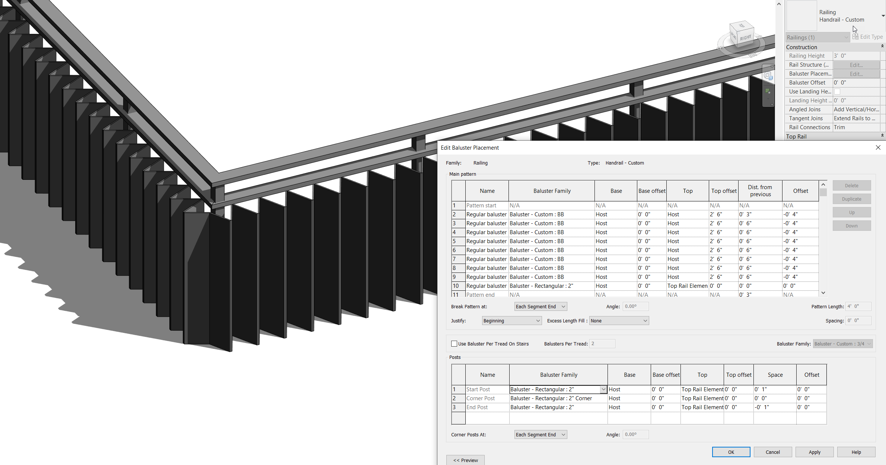Collapse the Construction section in Properties
The height and width of the screenshot is (465, 886).
tap(882, 46)
